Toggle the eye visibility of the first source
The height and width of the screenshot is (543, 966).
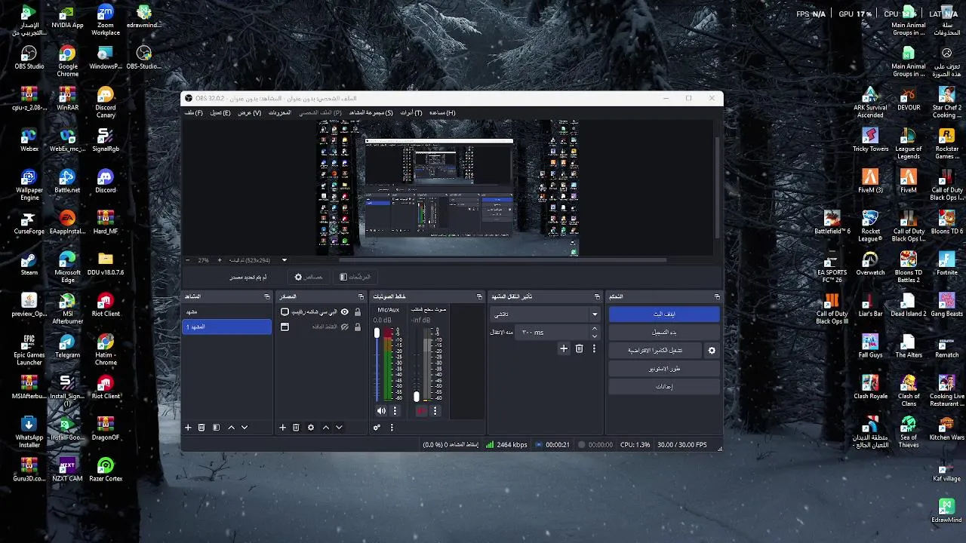345,311
